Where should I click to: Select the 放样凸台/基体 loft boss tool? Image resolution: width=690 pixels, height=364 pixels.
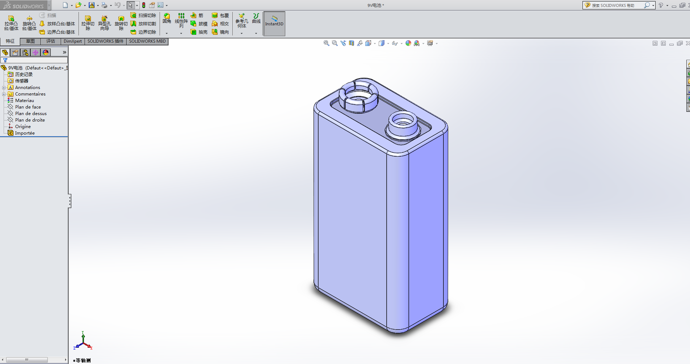pyautogui.click(x=57, y=24)
